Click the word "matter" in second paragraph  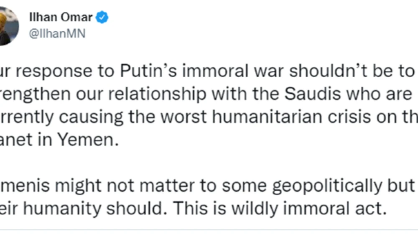(x=150, y=186)
